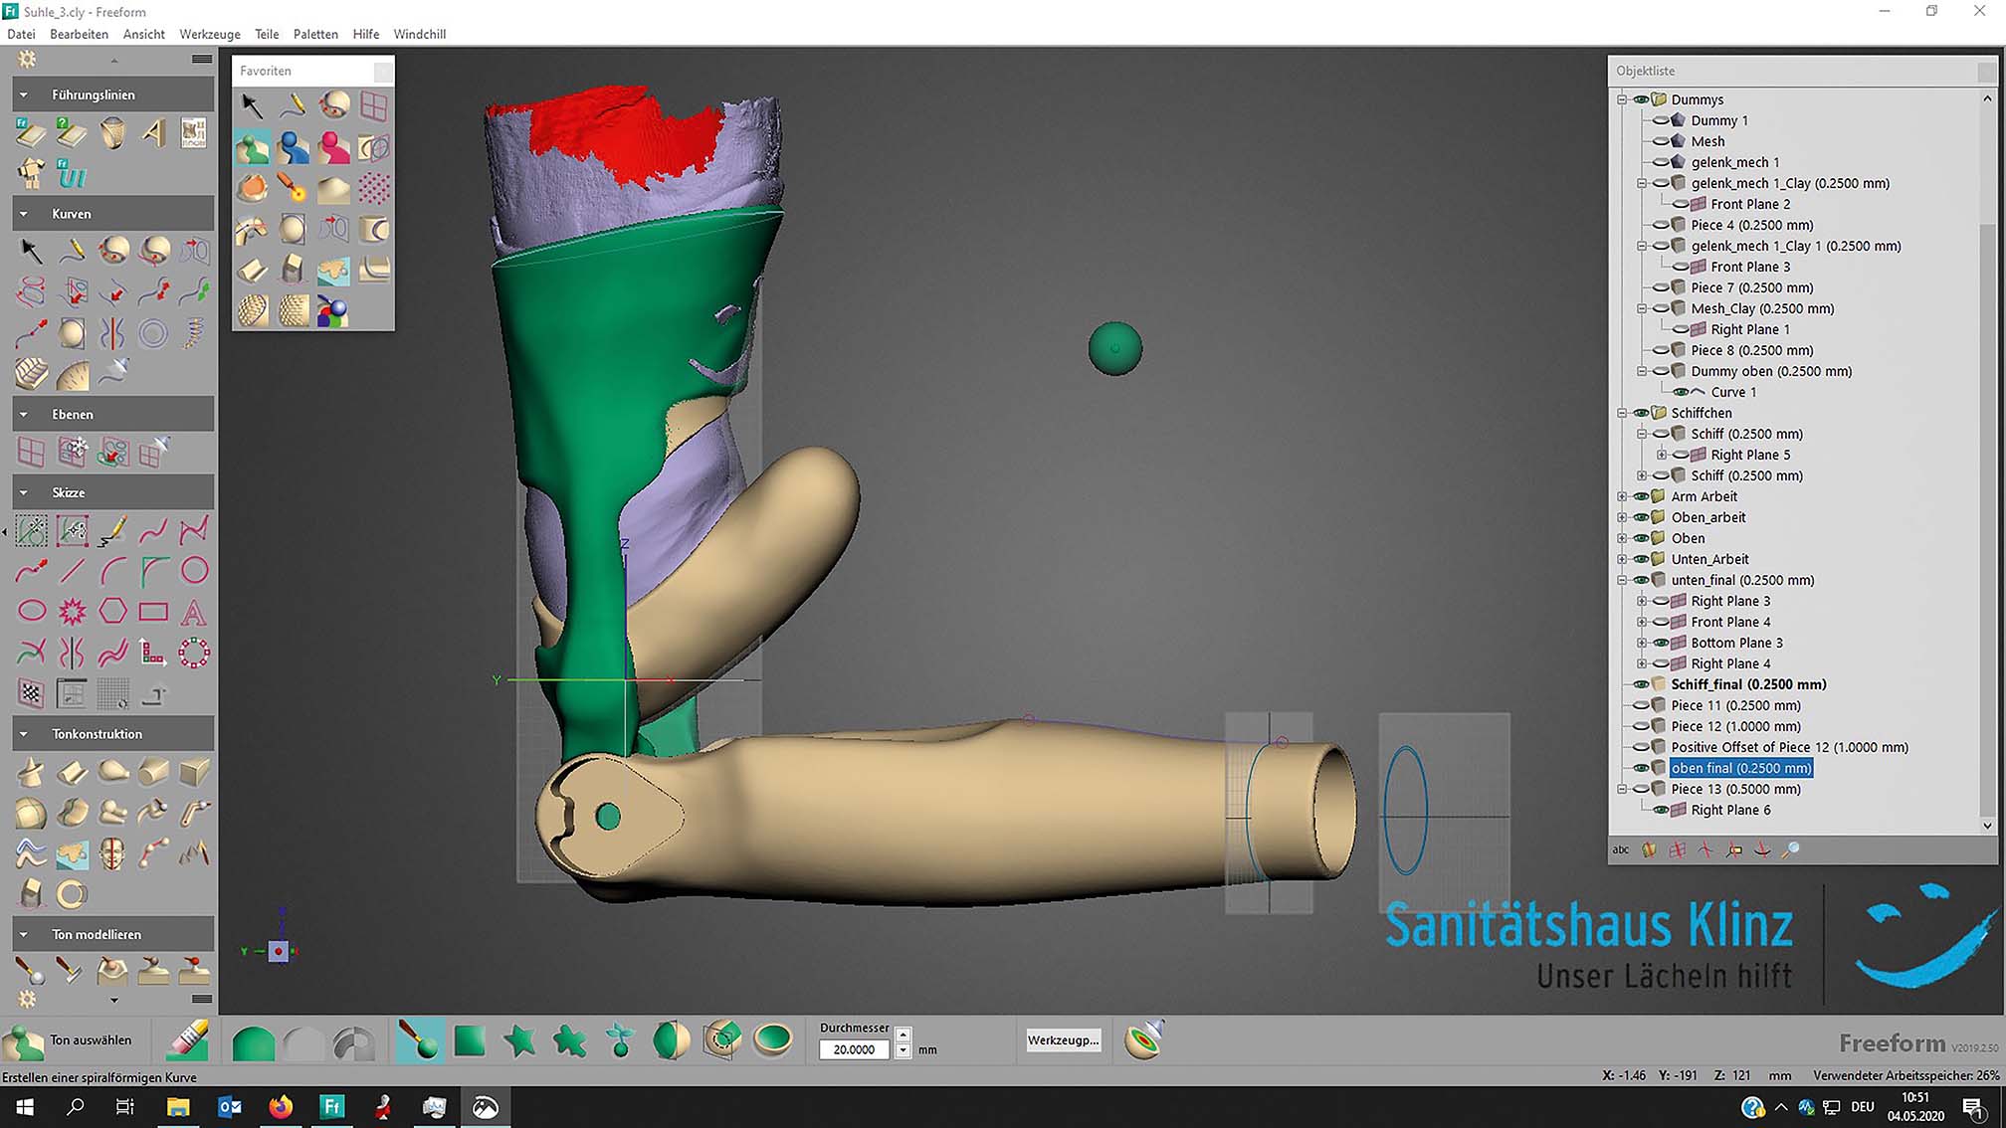Expand the Arm Arbeit folder
Screen dimensions: 2006x1128
(x=1622, y=496)
